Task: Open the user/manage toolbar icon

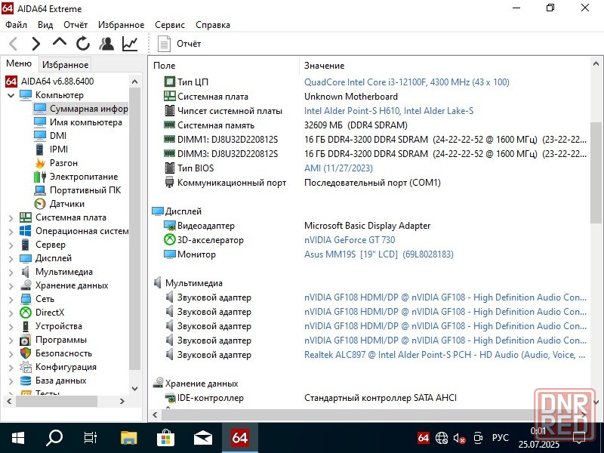Action: [106, 44]
